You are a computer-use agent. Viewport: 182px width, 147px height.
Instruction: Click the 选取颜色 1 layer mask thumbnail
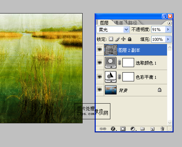click(x=128, y=62)
